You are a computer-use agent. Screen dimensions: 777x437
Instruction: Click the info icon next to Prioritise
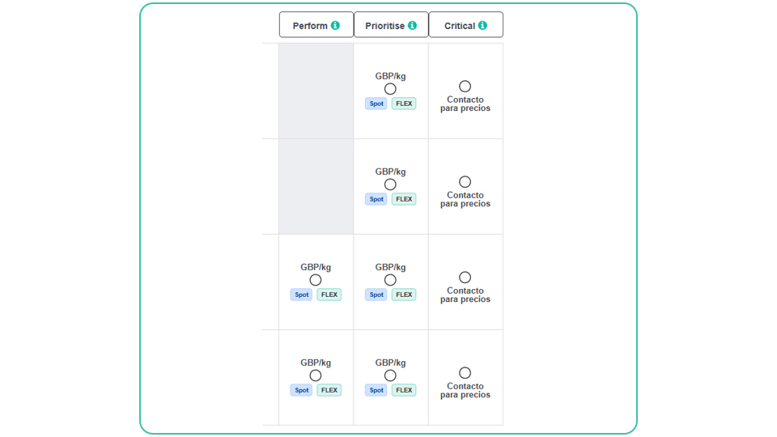click(412, 25)
